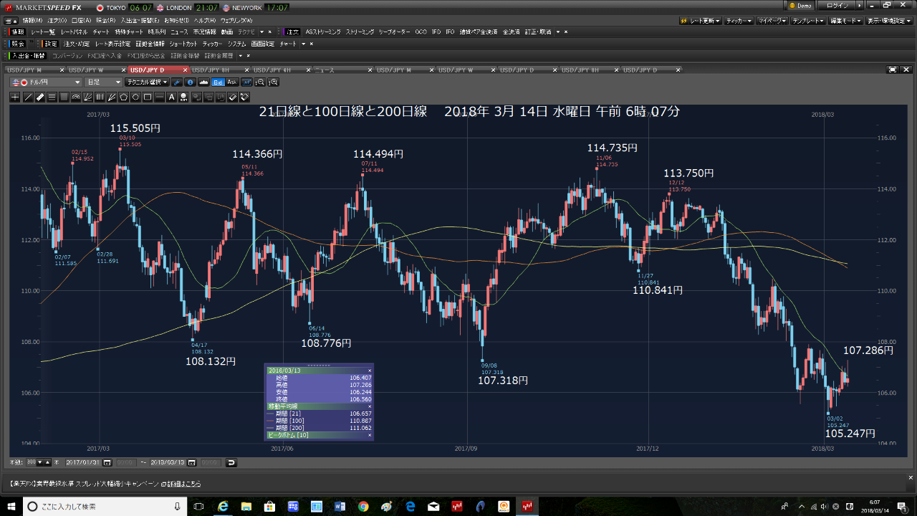This screenshot has height=516, width=917.
Task: Select the circle drawing tool
Action: [135, 95]
